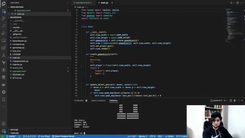Open the Debug Console panel tab

98,100
